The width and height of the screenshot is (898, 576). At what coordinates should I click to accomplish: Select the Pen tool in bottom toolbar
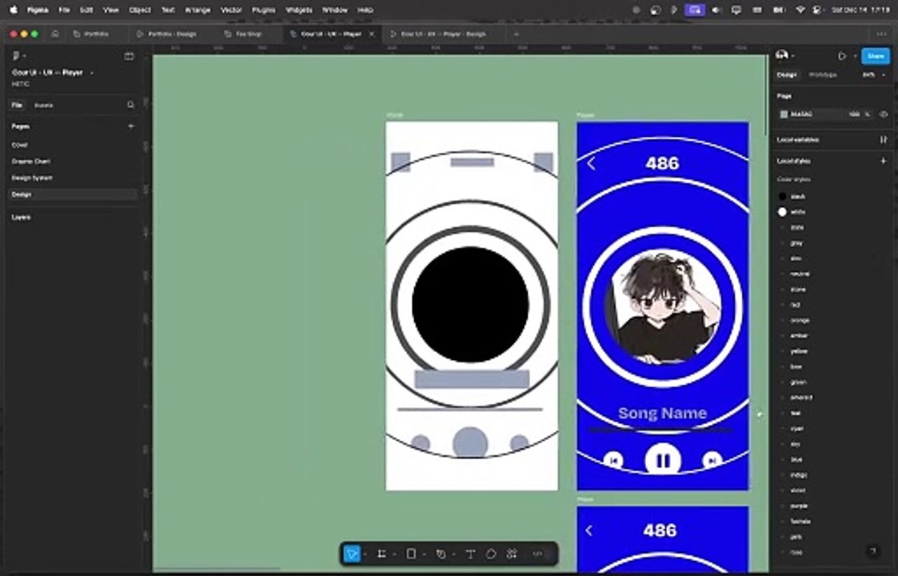pos(441,554)
